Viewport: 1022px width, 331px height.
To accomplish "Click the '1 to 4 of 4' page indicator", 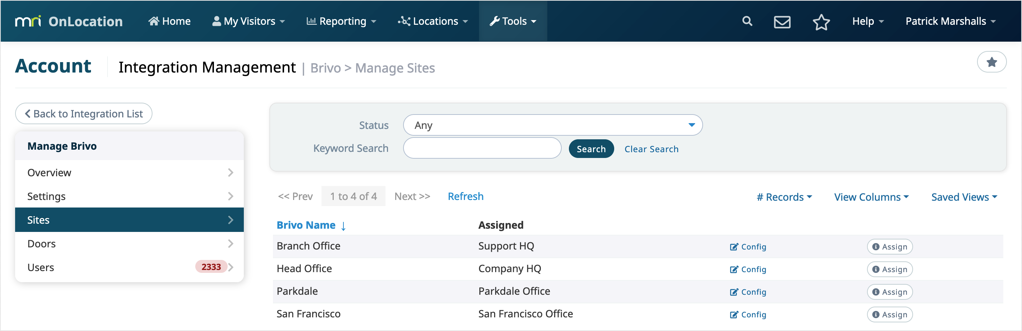I will pyautogui.click(x=353, y=196).
